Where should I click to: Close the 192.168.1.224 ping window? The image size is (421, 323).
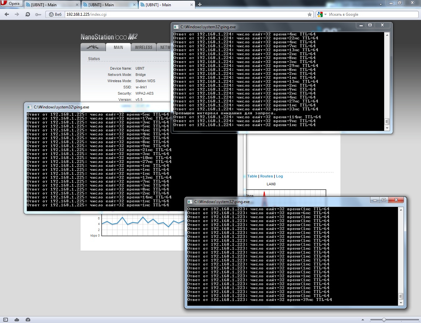click(x=382, y=25)
